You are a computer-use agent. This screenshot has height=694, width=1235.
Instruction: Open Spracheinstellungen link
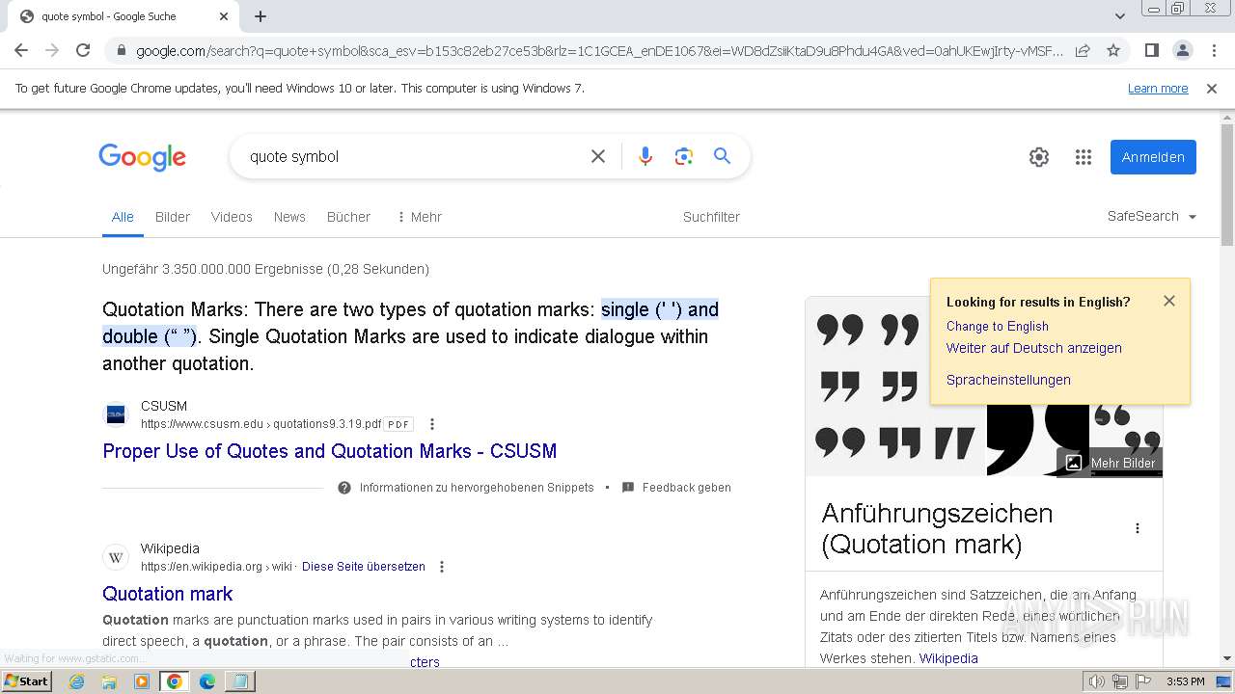click(x=1008, y=380)
